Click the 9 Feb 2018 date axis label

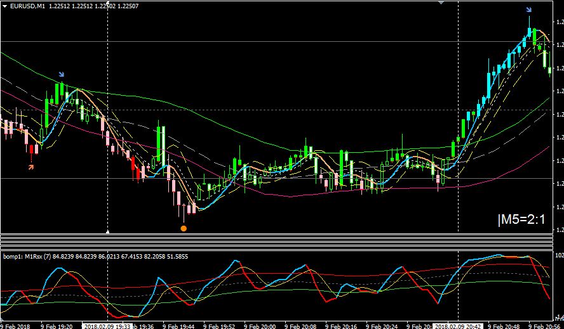pos(15,326)
